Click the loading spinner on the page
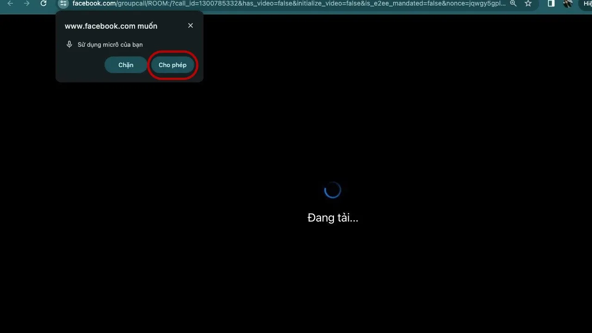 point(333,190)
